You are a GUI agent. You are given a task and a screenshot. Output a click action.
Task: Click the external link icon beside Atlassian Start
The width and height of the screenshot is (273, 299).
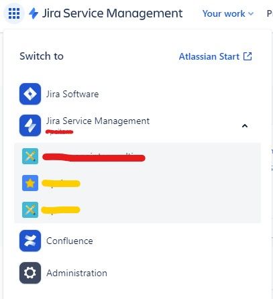point(248,56)
